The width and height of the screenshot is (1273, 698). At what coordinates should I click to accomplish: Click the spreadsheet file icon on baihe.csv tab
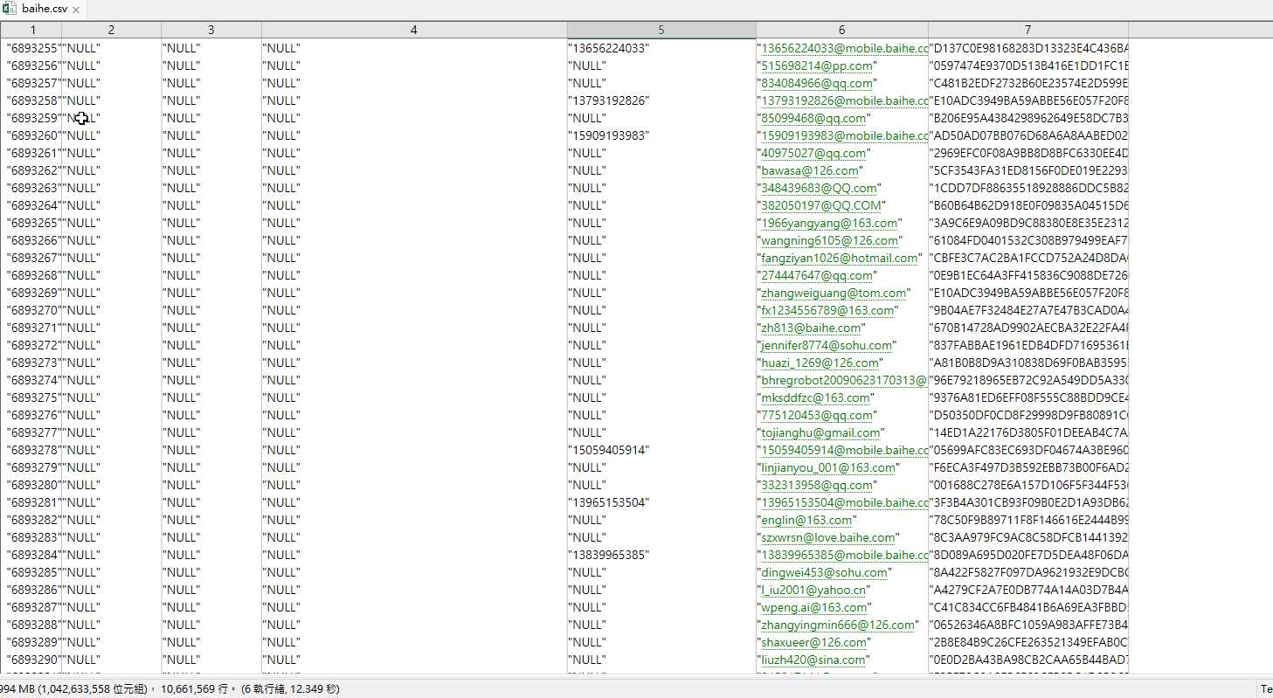tap(9, 9)
